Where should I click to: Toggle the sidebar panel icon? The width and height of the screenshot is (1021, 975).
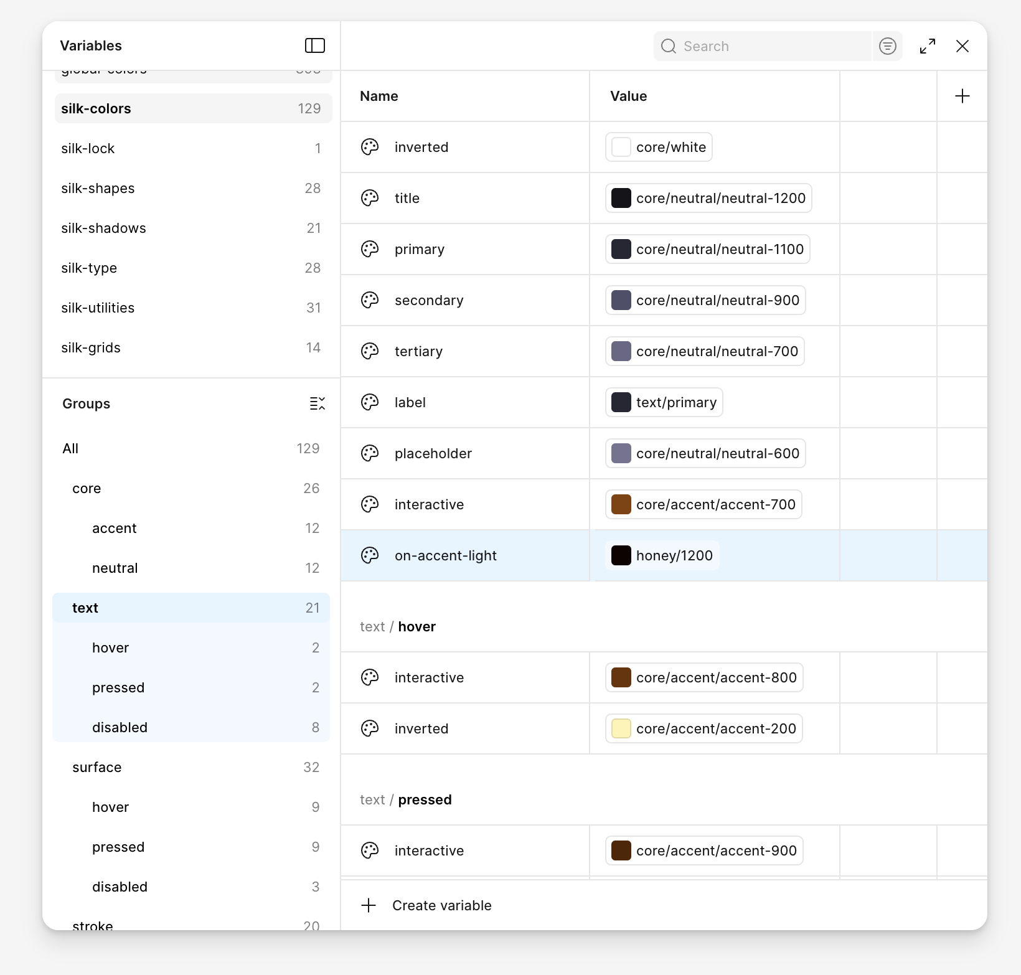click(314, 45)
